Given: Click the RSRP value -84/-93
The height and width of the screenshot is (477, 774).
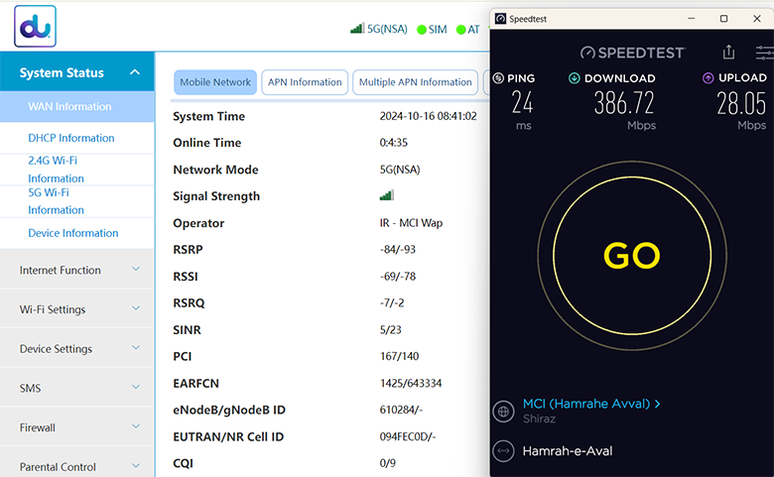Looking at the screenshot, I should coord(398,250).
